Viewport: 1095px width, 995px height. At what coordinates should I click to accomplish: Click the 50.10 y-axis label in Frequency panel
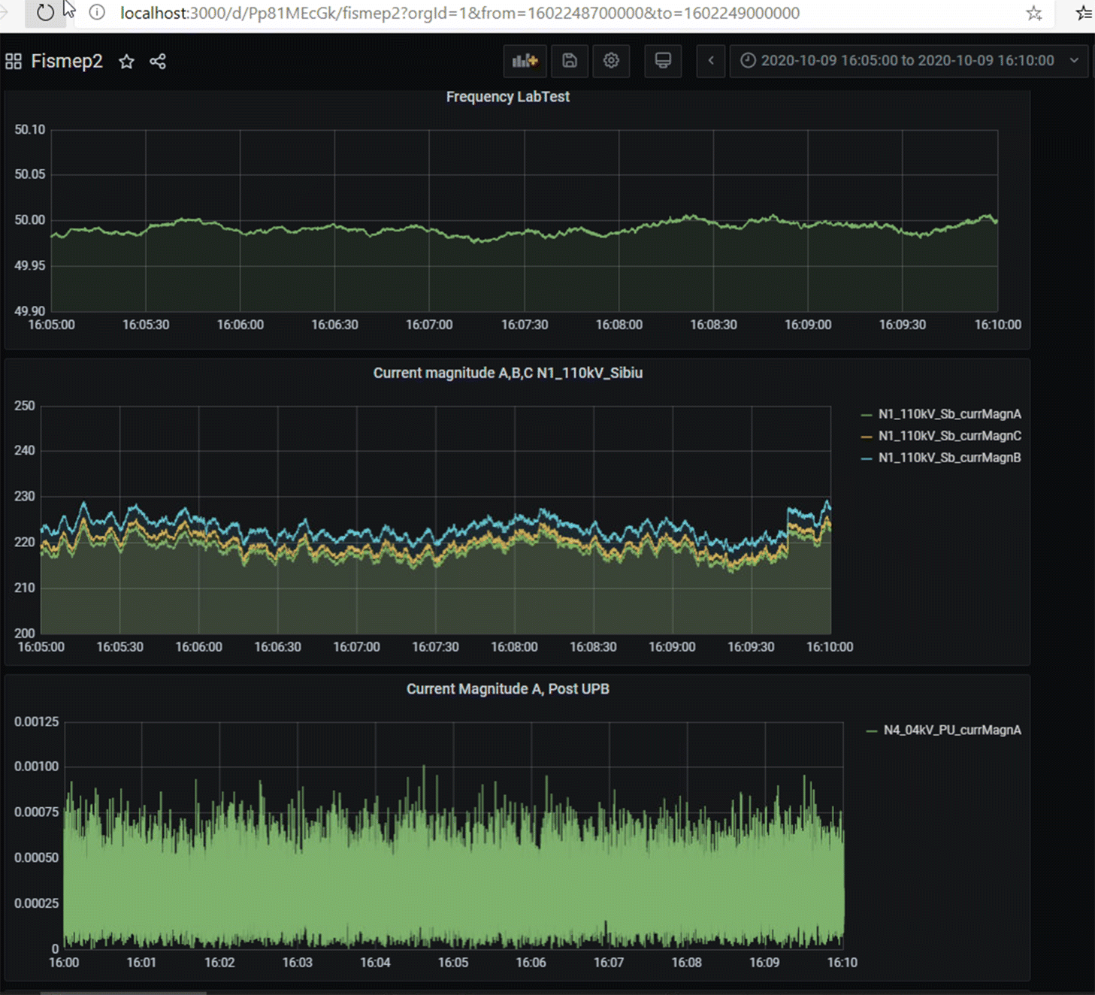30,130
